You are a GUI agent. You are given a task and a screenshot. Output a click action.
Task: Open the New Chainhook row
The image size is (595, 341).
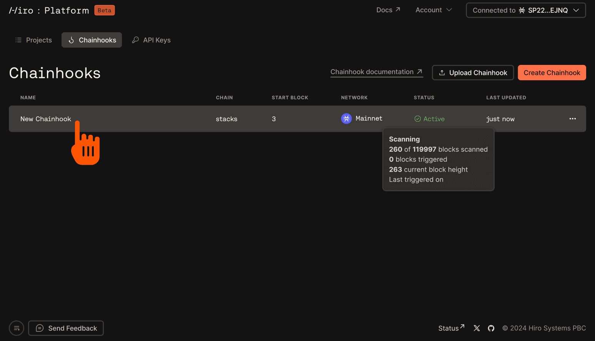coord(297,119)
